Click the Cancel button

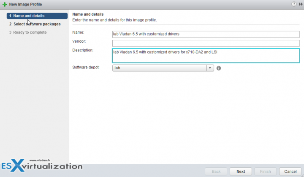point(290,172)
